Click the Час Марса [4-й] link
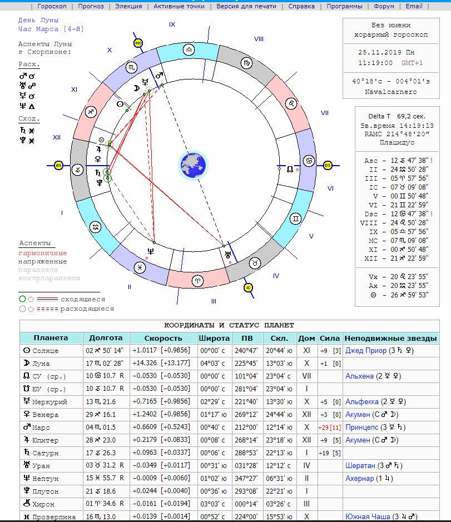Screen dimensions: 451x522 click(x=51, y=29)
